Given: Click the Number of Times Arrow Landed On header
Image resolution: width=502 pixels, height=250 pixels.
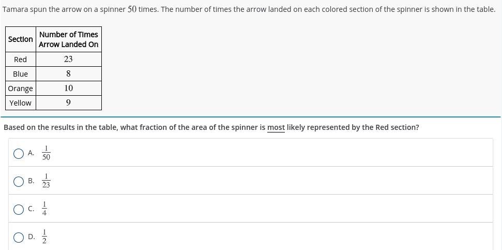Looking at the screenshot, I should click(x=68, y=39).
